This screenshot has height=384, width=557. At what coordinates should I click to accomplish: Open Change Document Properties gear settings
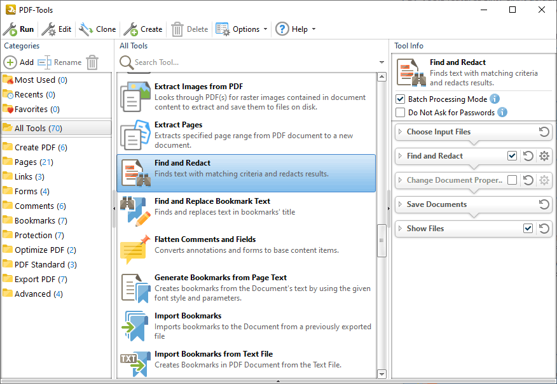pos(544,180)
